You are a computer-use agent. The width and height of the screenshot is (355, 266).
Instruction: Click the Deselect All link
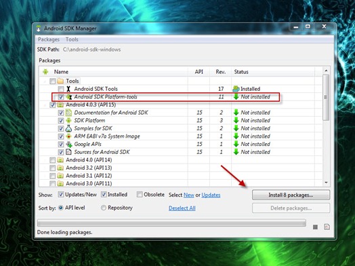point(182,208)
